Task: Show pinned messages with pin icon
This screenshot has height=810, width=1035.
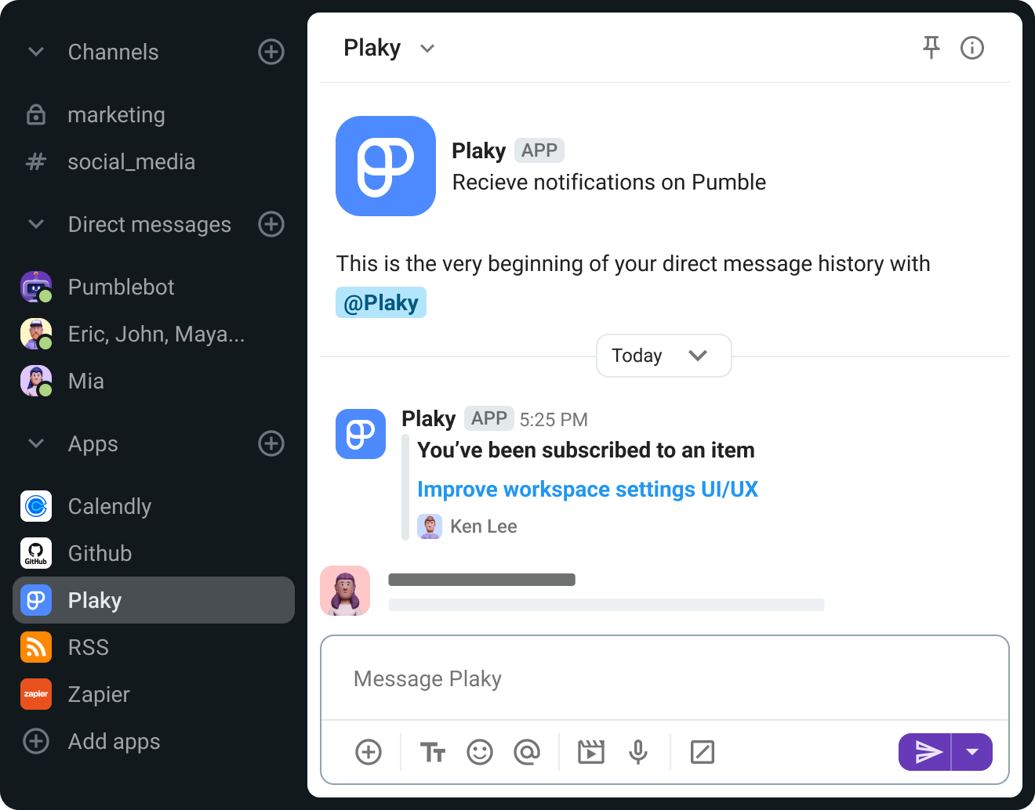Action: pos(931,48)
